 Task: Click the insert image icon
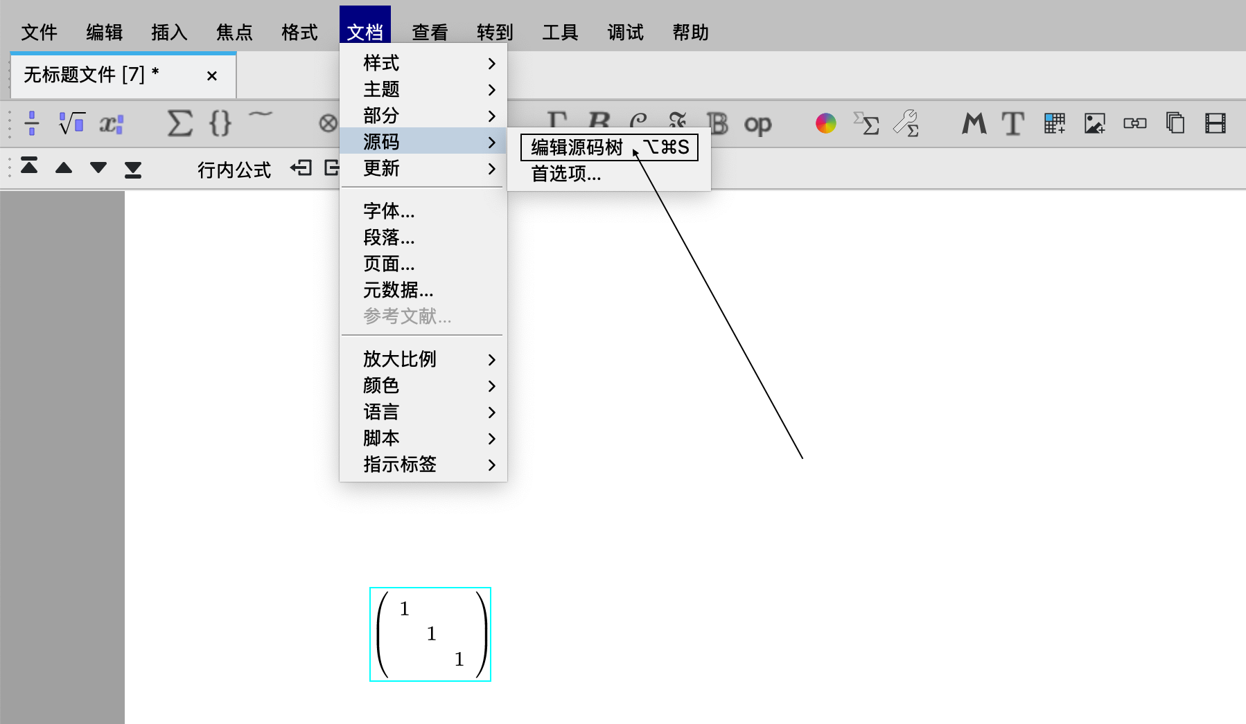pos(1094,124)
